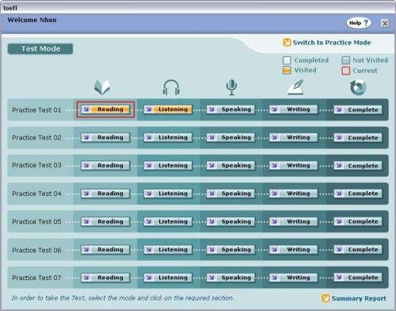Click the Practice Test 02 row label
Screen dimensions: 396x311
(36, 137)
